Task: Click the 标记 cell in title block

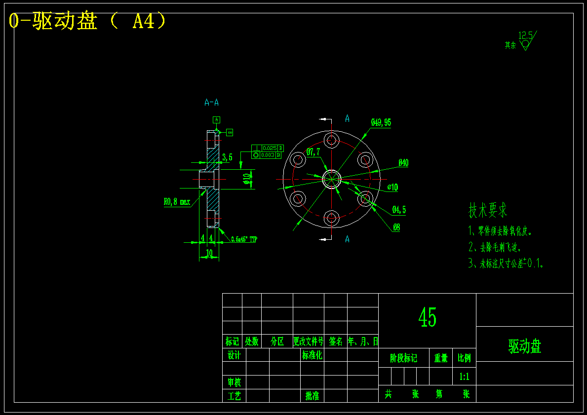Action: 232,341
